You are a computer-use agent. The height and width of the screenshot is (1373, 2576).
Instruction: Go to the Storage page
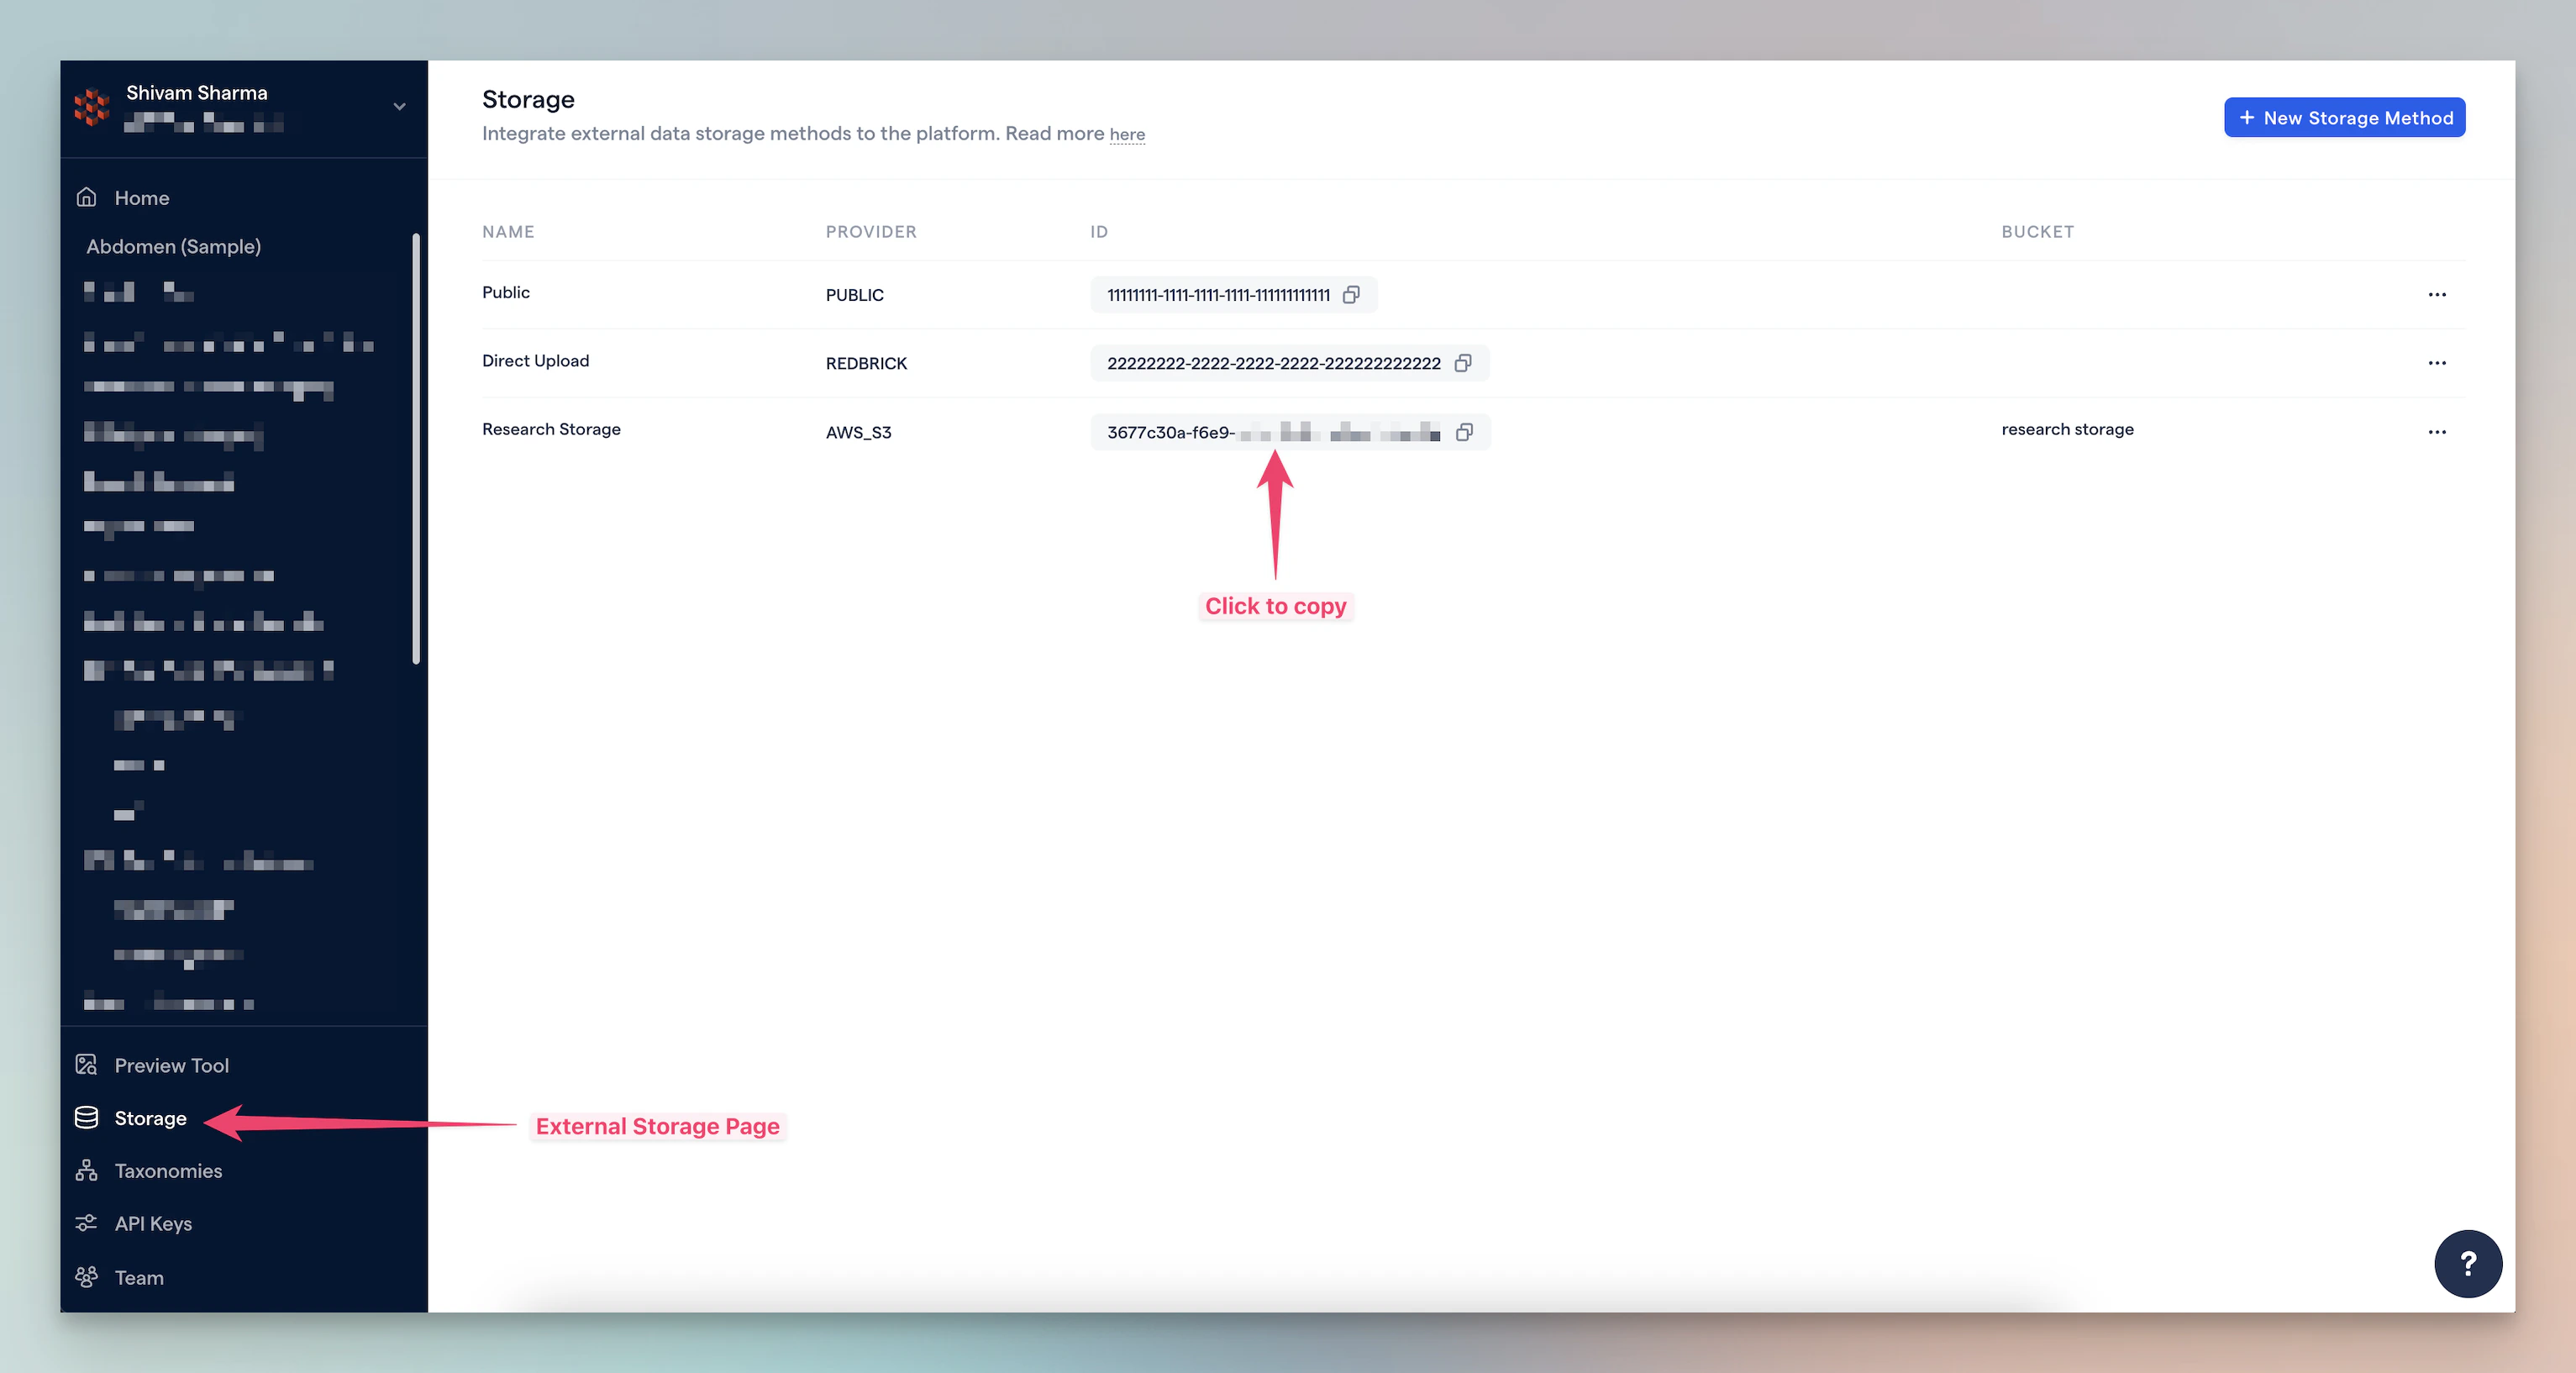[150, 1118]
